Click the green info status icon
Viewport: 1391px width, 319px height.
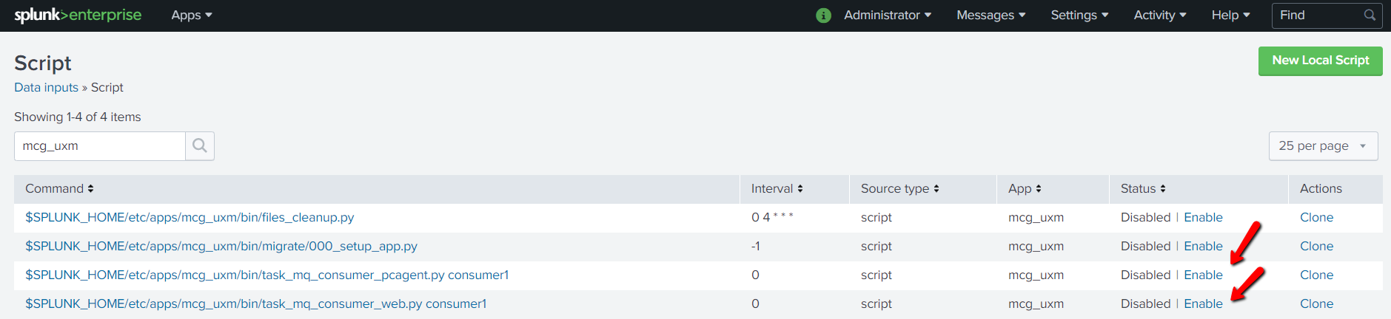[823, 16]
